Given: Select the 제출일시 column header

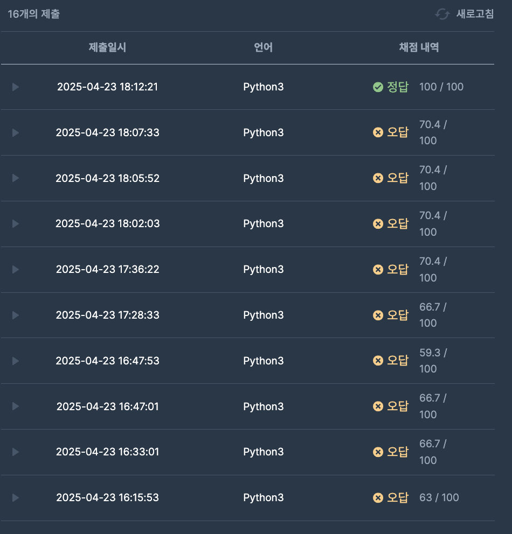Looking at the screenshot, I should click(107, 47).
